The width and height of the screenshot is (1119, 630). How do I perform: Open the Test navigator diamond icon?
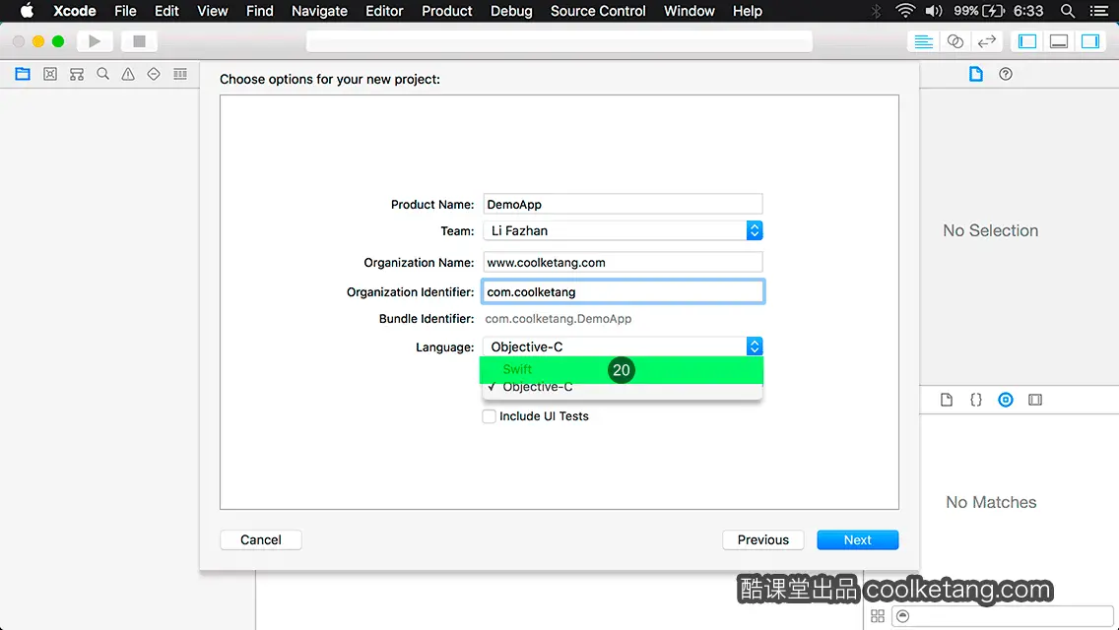point(154,74)
